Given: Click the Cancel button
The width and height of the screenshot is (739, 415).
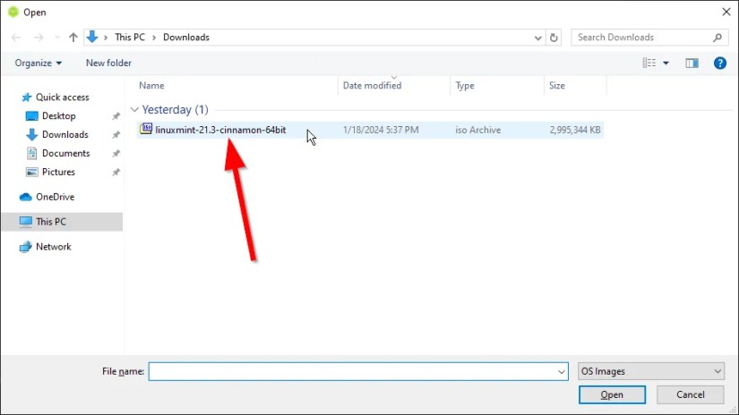Looking at the screenshot, I should click(691, 394).
